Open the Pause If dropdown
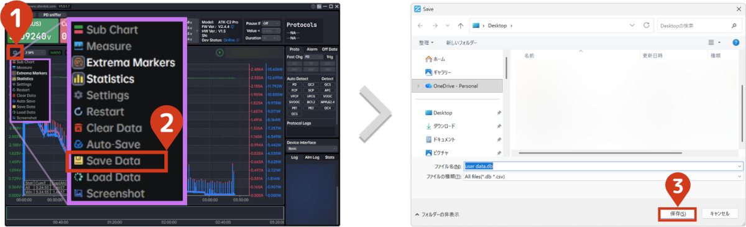 pos(270,23)
